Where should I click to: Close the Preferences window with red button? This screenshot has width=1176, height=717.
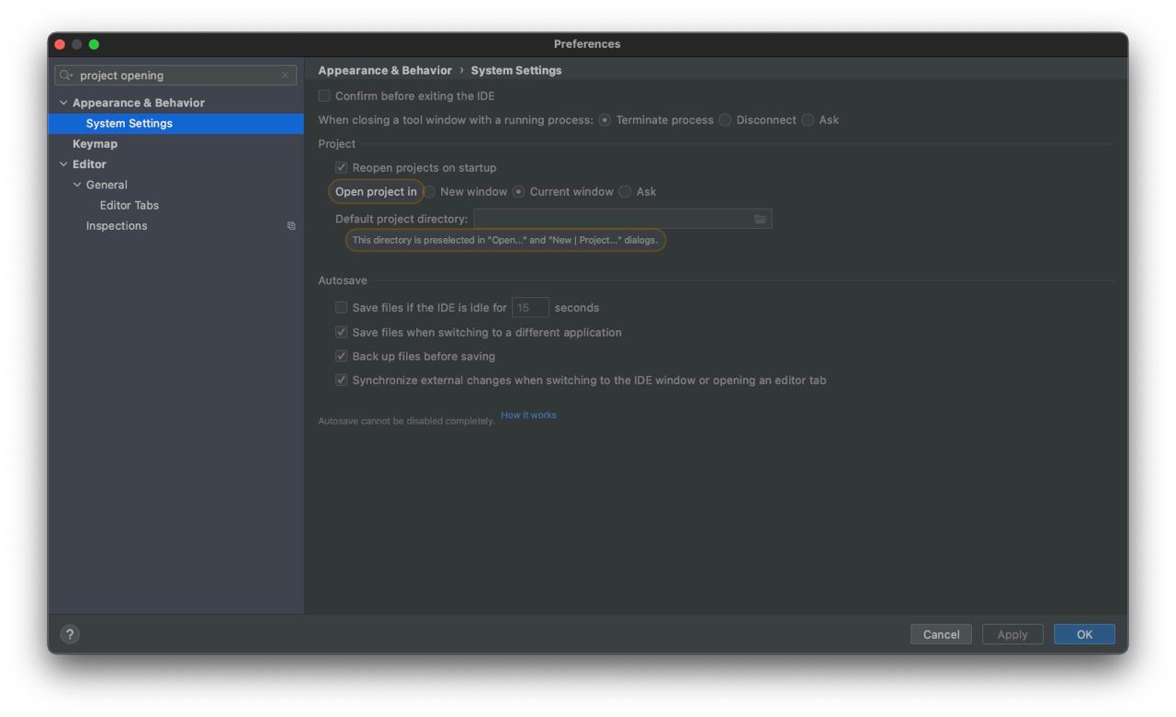click(x=60, y=44)
